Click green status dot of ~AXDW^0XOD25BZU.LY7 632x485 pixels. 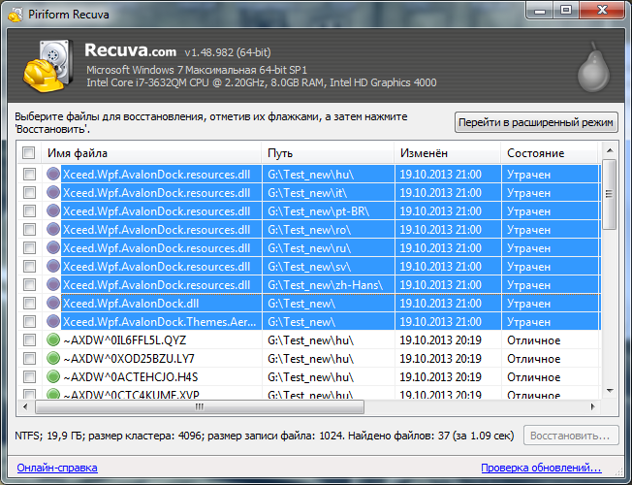coord(52,358)
